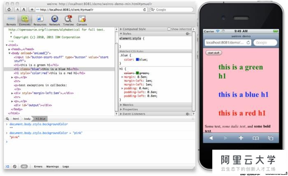Viewport: 288px width, 176px height.
Task: Click the home button in browser toolbar
Action: [x=9, y=9]
